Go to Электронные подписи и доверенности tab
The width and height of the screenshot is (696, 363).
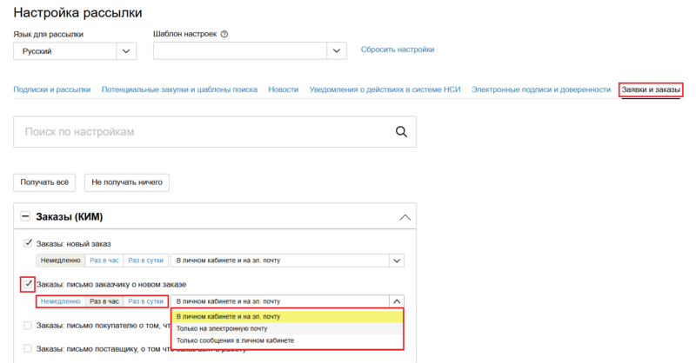540,89
